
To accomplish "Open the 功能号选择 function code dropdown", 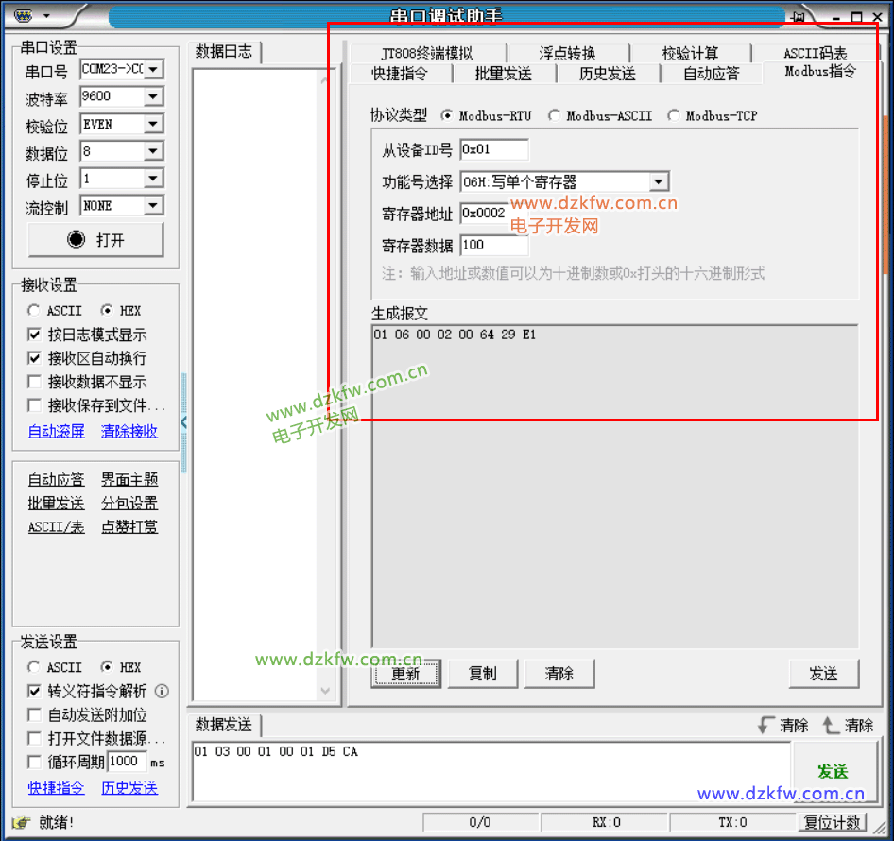I will point(660,182).
